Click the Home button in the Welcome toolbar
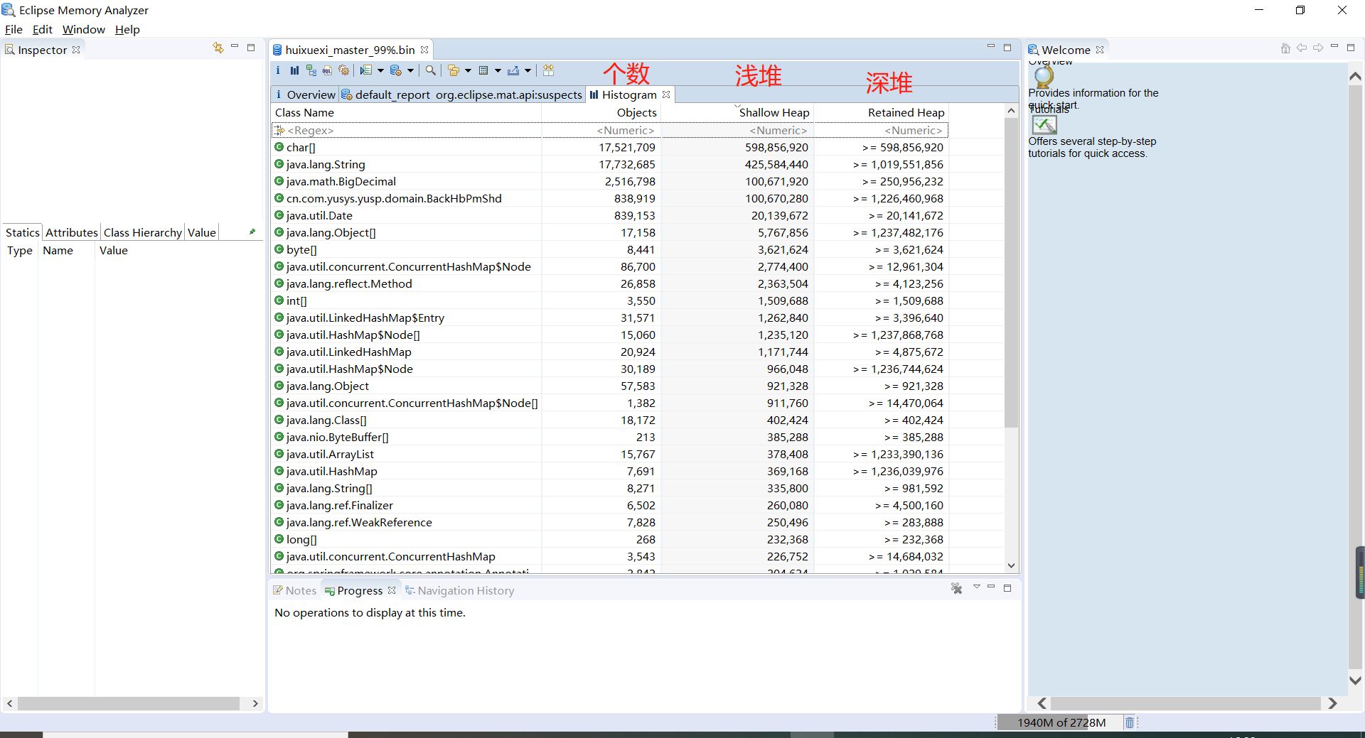Viewport: 1365px width, 738px height. (x=1285, y=48)
